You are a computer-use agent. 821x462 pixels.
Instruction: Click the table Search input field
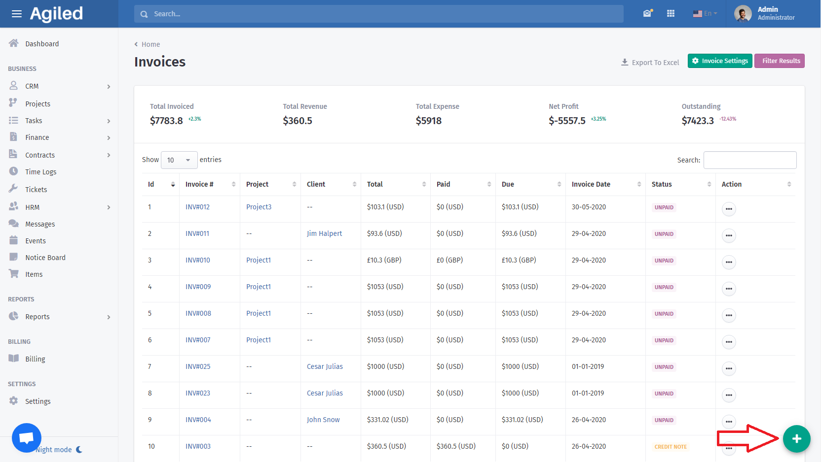point(749,160)
